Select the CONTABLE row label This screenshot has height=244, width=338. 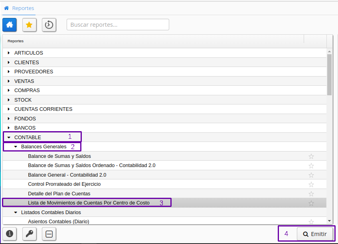point(28,138)
